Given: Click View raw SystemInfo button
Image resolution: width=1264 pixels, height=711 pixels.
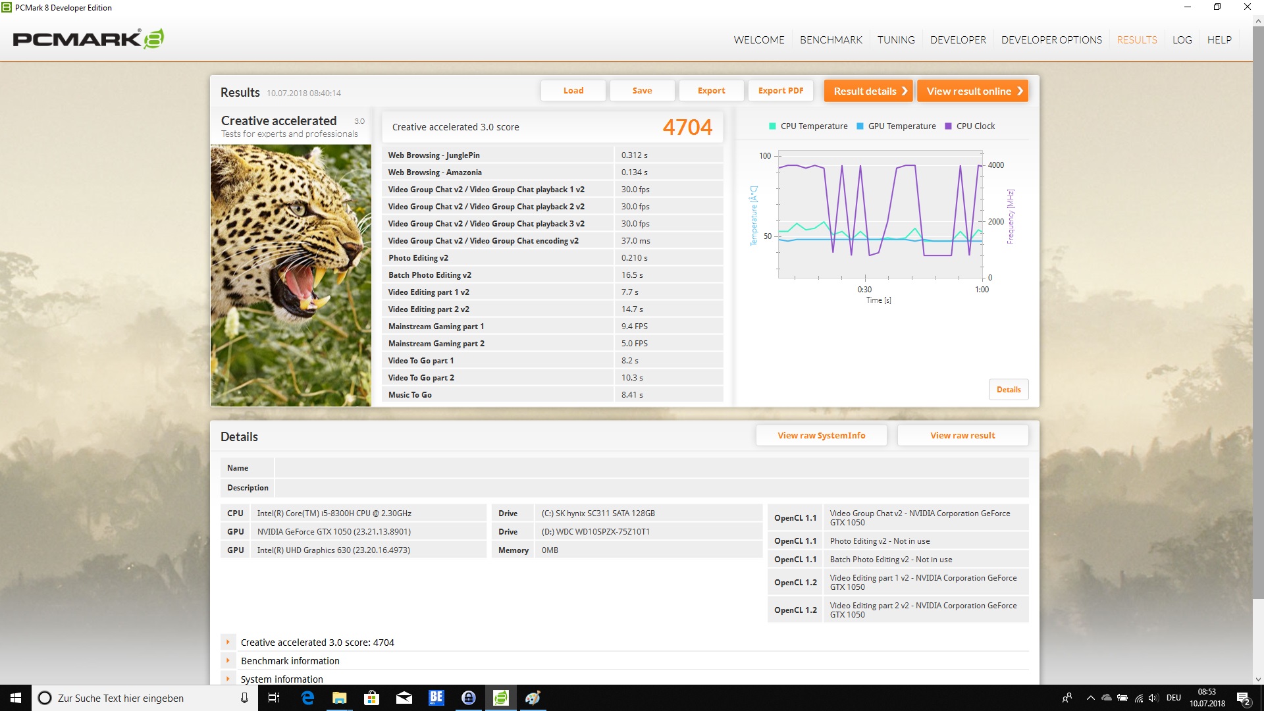Looking at the screenshot, I should 821,435.
